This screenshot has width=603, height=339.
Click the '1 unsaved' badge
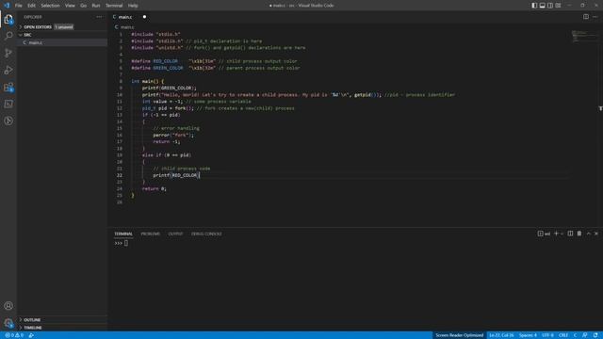64,27
